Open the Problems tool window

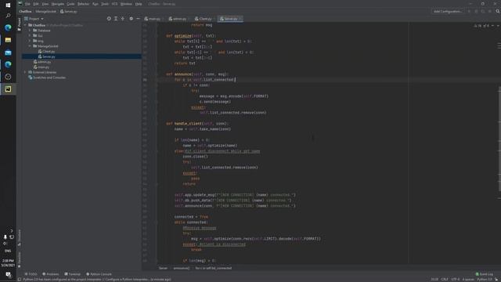[x=51, y=274]
